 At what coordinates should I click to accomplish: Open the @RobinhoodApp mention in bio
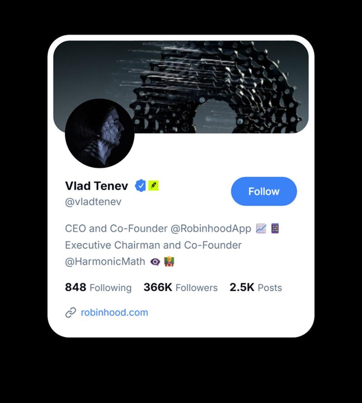211,229
